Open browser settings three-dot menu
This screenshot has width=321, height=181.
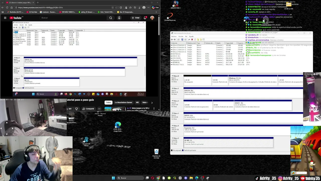[149, 8]
